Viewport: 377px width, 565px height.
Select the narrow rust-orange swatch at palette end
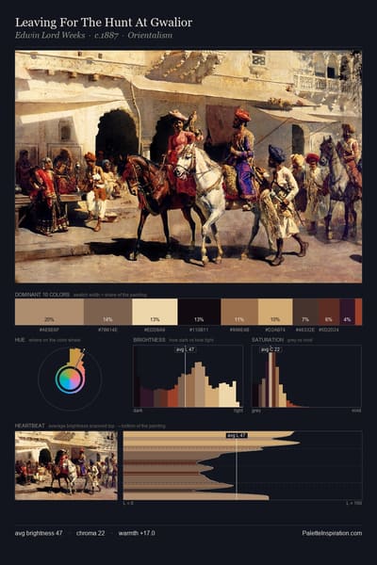[x=358, y=312]
